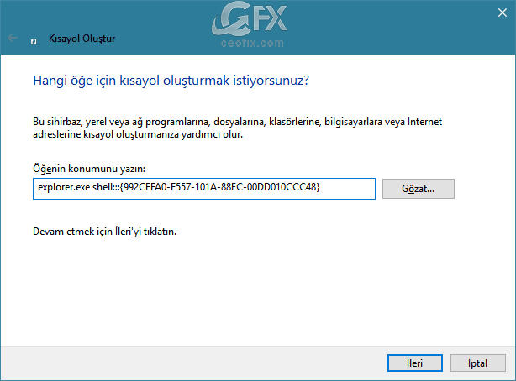Focus the item location text field

point(204,189)
